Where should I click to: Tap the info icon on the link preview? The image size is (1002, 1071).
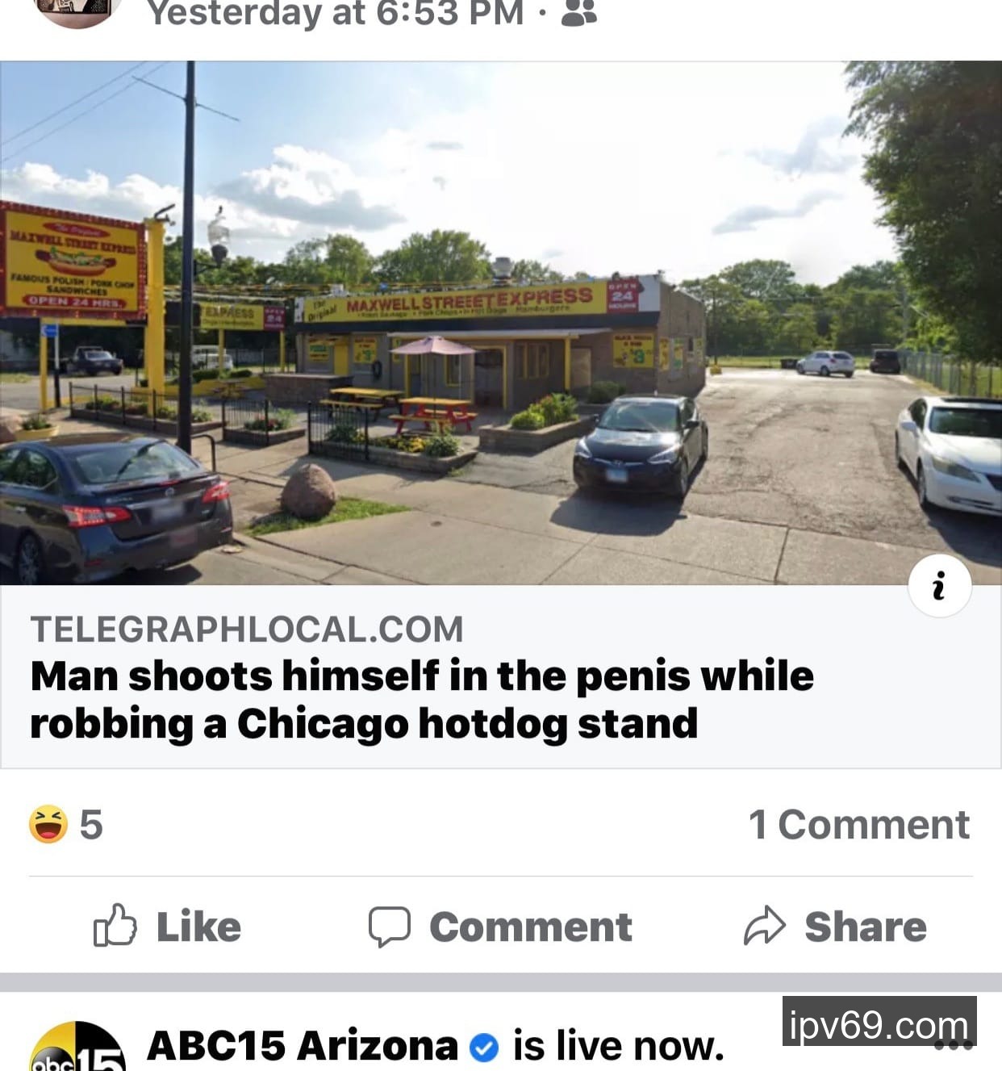click(x=939, y=586)
